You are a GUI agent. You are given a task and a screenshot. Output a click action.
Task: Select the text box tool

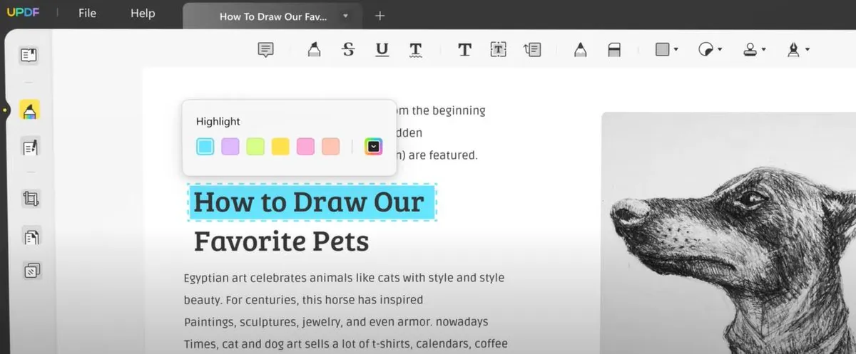click(x=498, y=49)
